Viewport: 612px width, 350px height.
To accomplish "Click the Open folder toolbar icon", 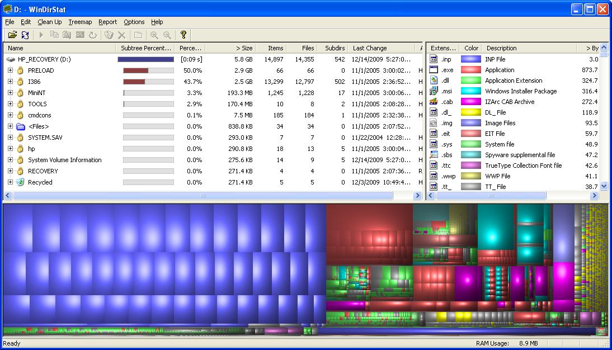I will [12, 35].
